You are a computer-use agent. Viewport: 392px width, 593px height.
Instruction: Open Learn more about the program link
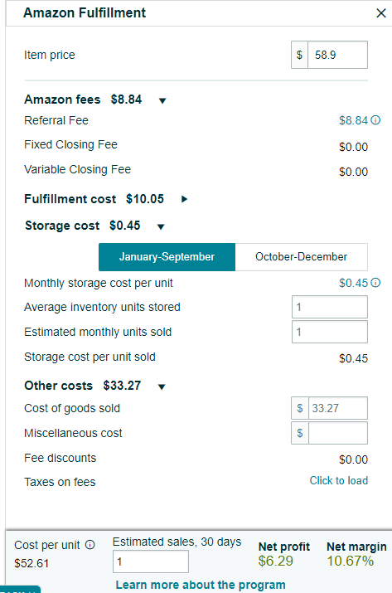point(201,585)
